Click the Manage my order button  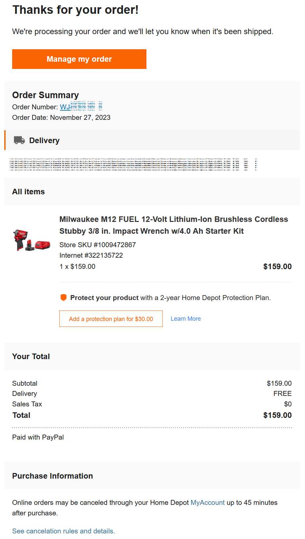79,59
